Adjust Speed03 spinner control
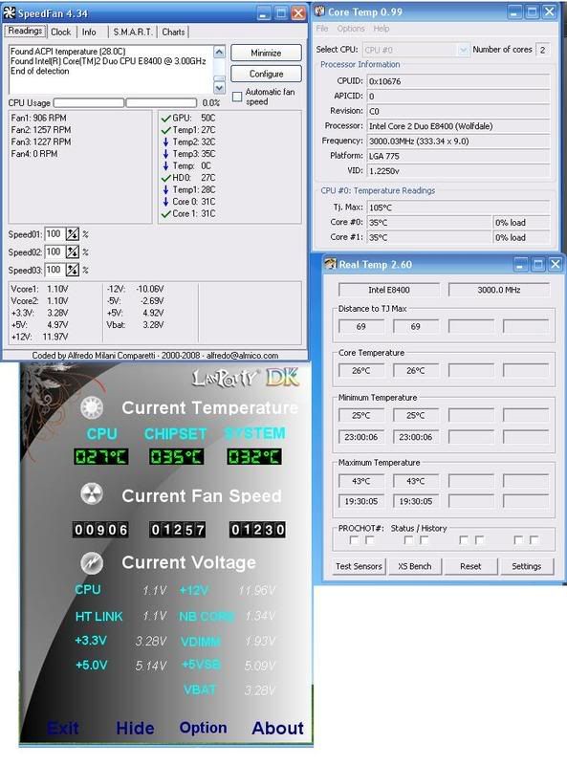The image size is (567, 765). pos(73,270)
